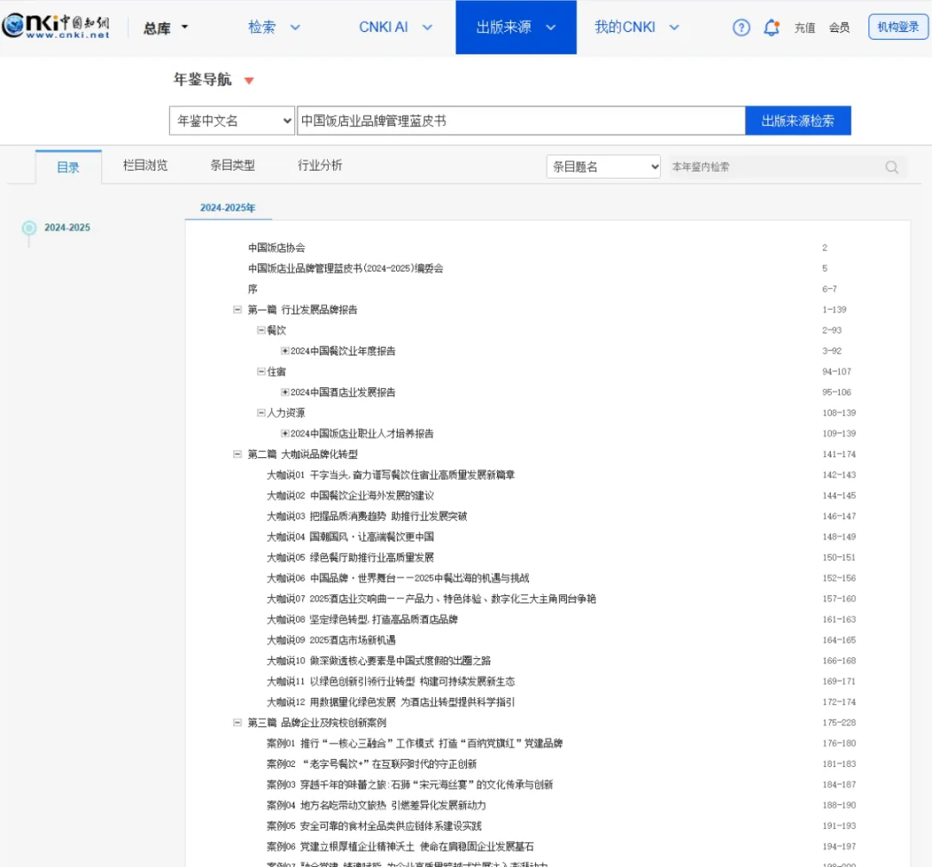Click the red triangle beside 年鉴导航
Image resolution: width=932 pixels, height=867 pixels.
pyautogui.click(x=249, y=80)
